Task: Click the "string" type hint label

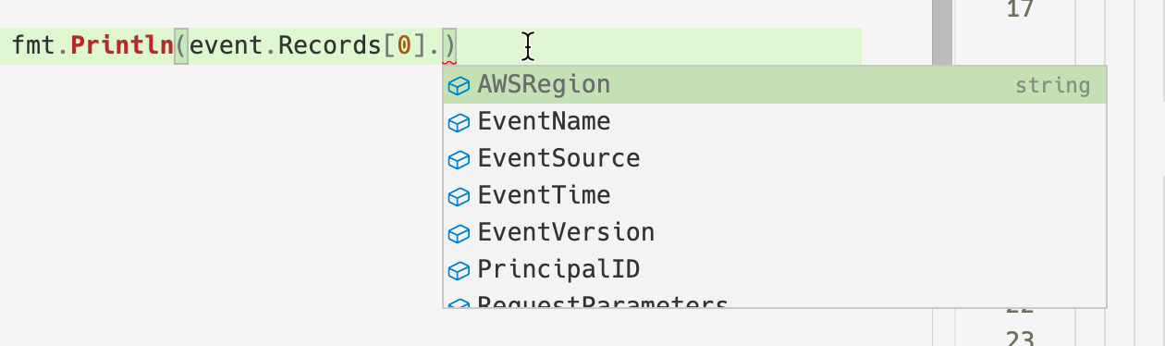Action: 1052,86
